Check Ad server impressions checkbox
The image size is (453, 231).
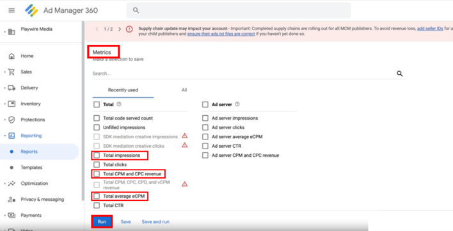point(205,118)
